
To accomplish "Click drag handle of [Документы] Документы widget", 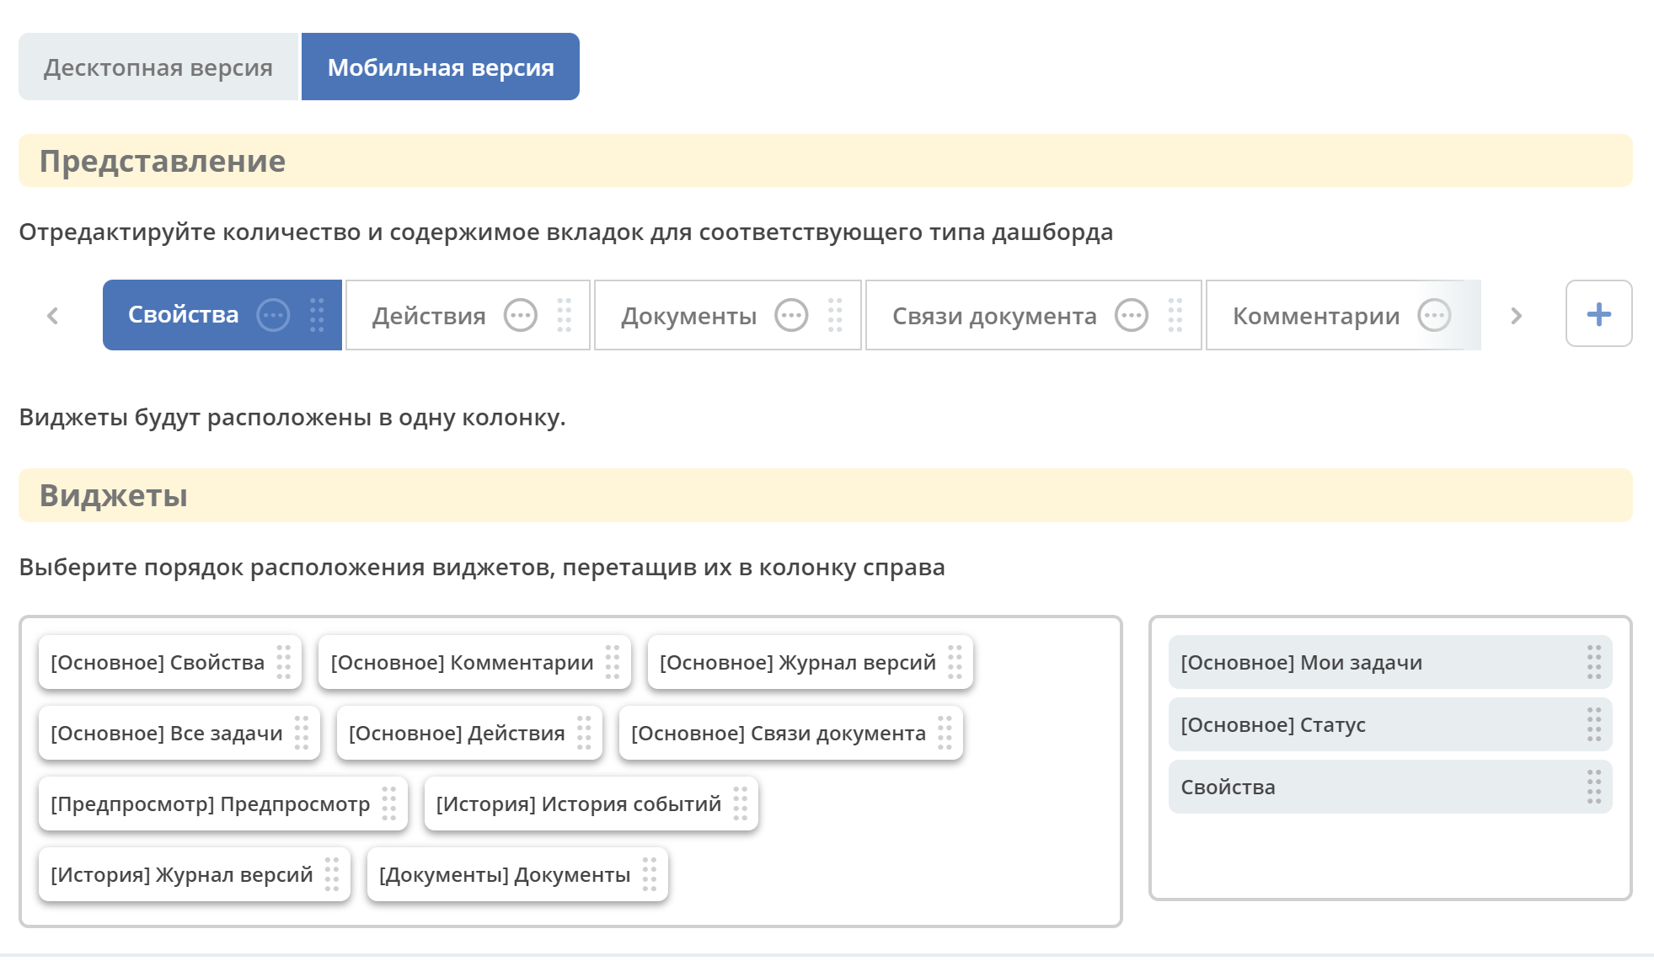I will click(x=650, y=874).
